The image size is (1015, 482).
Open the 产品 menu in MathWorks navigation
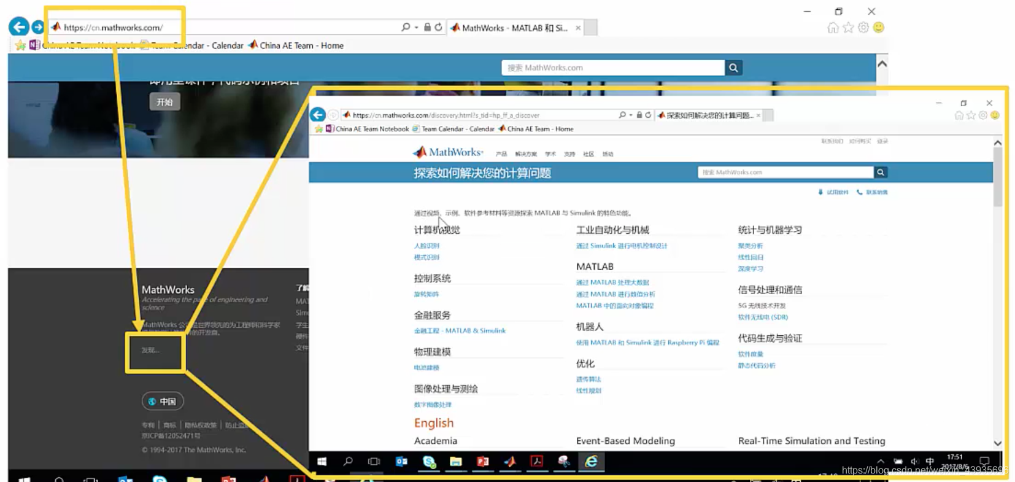click(501, 154)
